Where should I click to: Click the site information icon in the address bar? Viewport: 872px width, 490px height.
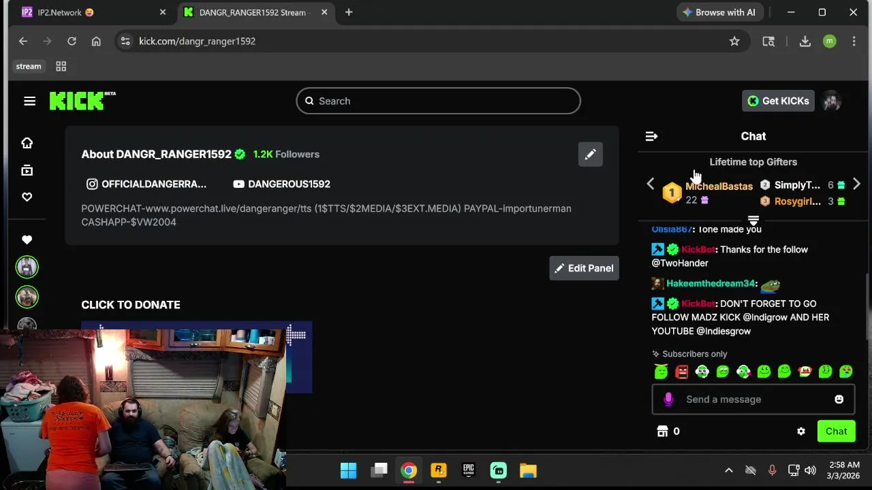(x=125, y=42)
